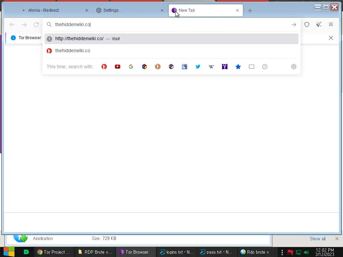Click the downloaded Application file icon
Image resolution: width=343 pixels, height=257 pixels.
point(20,238)
